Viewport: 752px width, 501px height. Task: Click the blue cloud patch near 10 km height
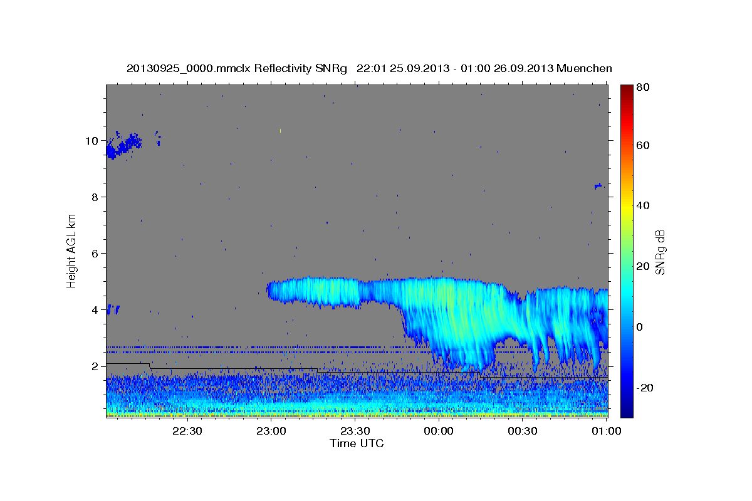pyautogui.click(x=123, y=145)
